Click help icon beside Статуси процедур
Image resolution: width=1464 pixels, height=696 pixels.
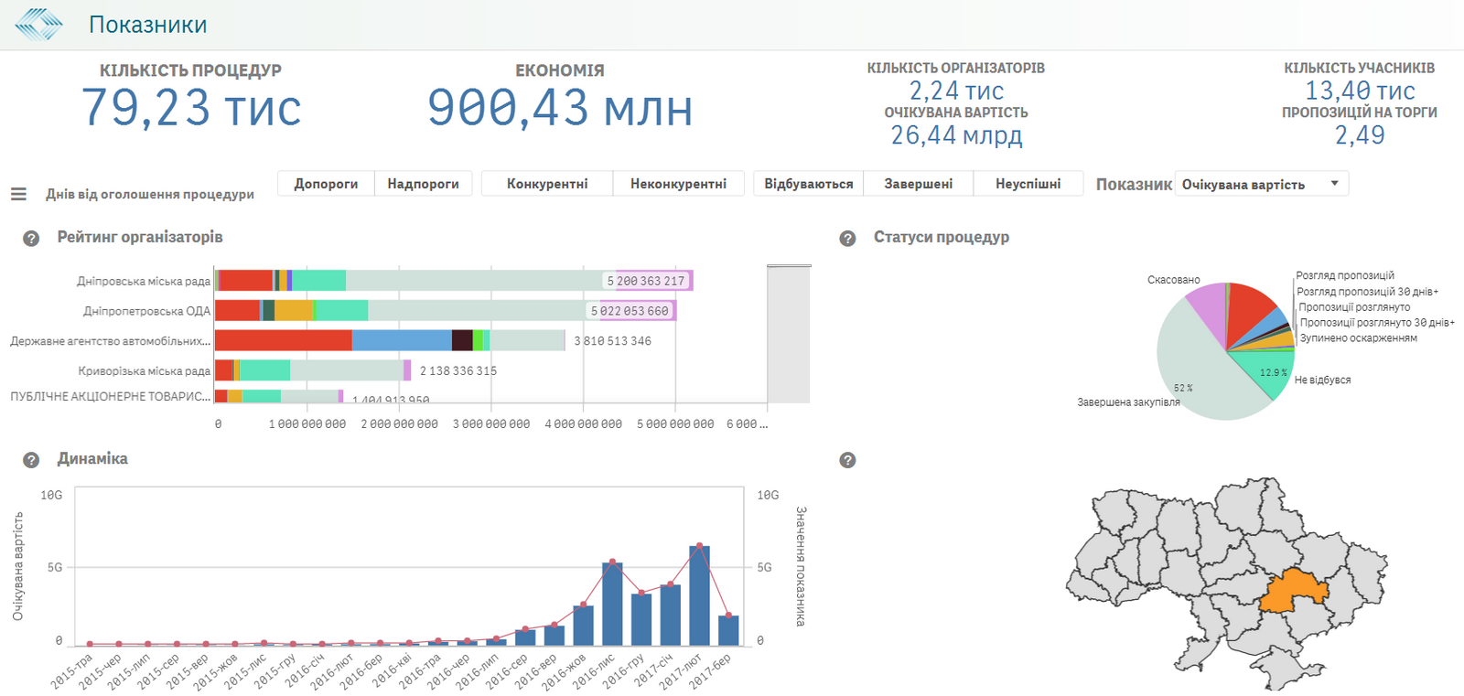click(847, 239)
